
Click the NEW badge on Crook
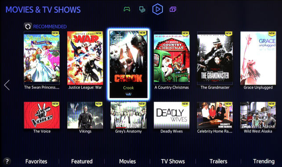pos(142,33)
